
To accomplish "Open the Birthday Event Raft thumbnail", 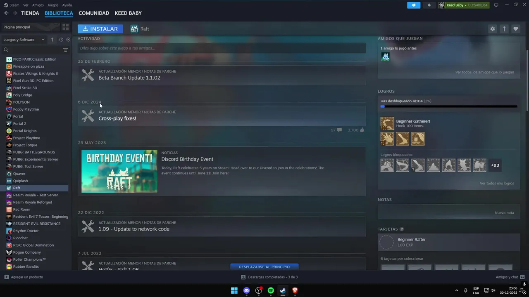I will [119, 171].
